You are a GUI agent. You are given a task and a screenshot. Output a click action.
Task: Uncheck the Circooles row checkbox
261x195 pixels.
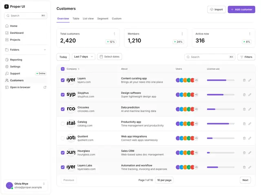click(62, 109)
